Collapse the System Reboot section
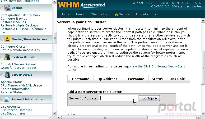The height and width of the screenshot is (119, 205). point(2,57)
